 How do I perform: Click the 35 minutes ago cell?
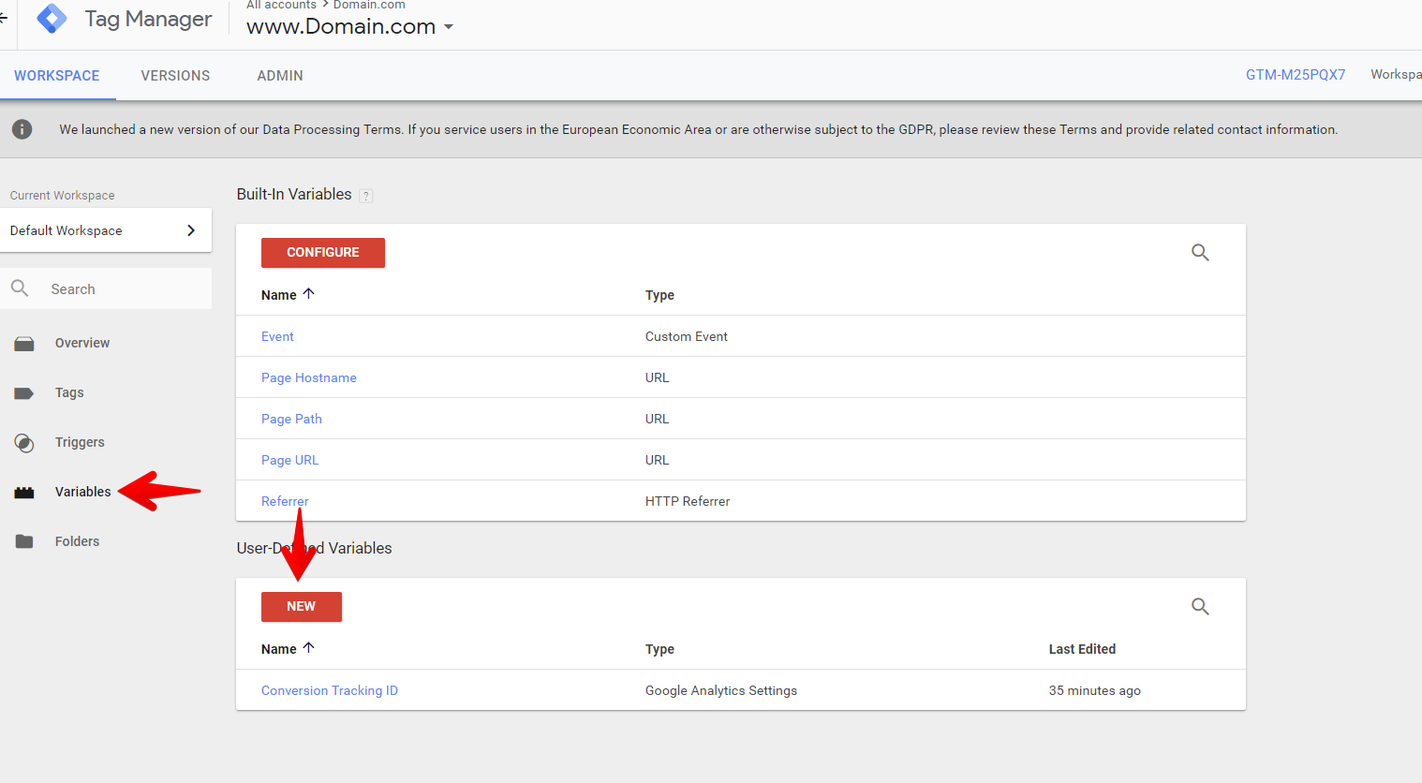click(1094, 690)
